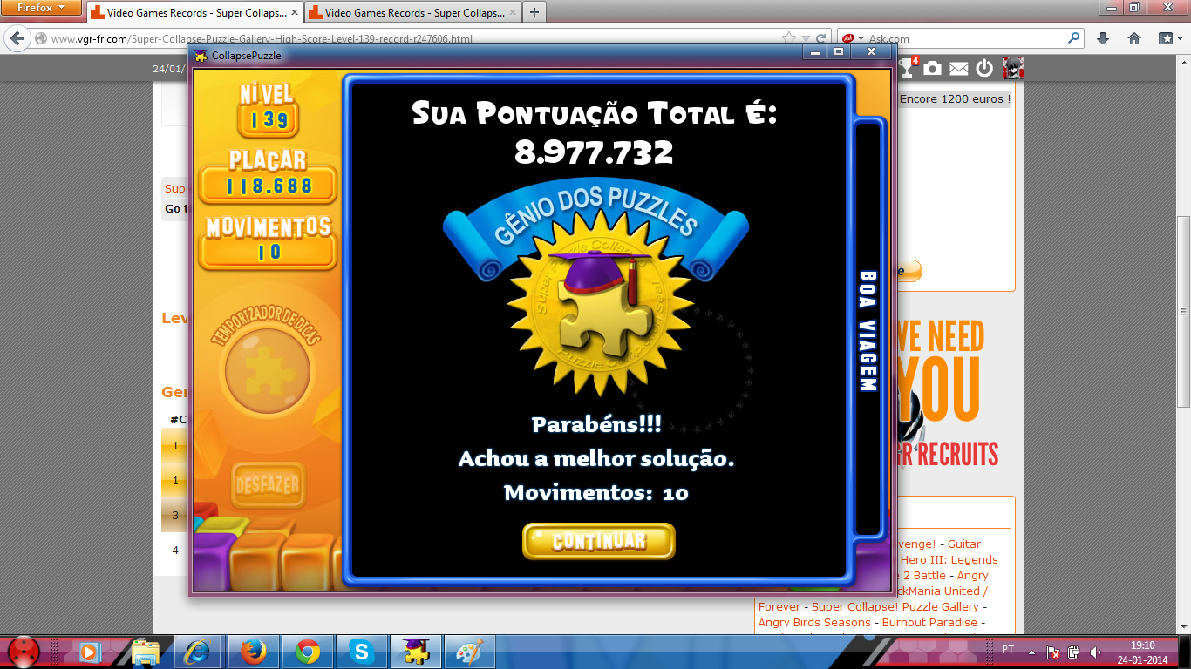Expand the URL bar history dropdown arrow
This screenshot has height=669, width=1191.
[x=806, y=38]
